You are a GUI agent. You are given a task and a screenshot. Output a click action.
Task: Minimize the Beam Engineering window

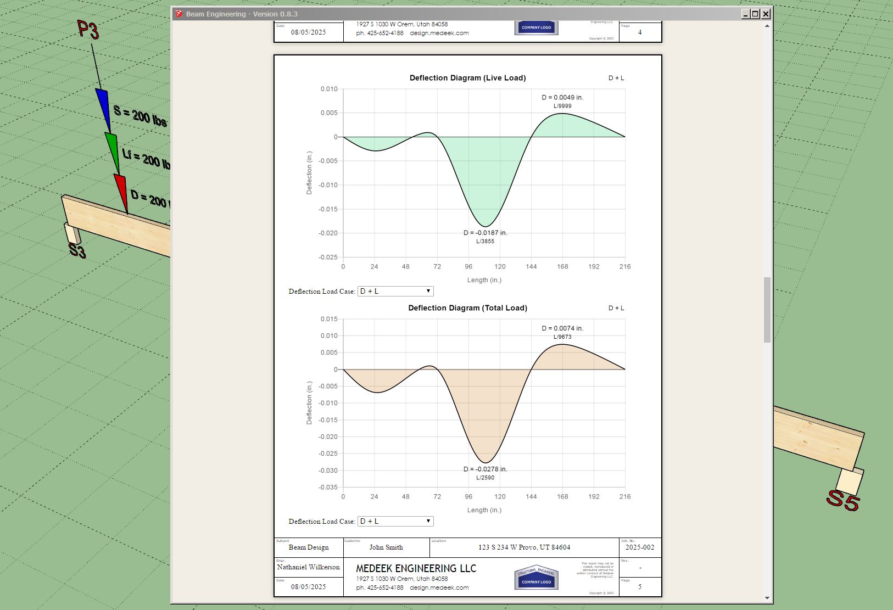pyautogui.click(x=745, y=14)
